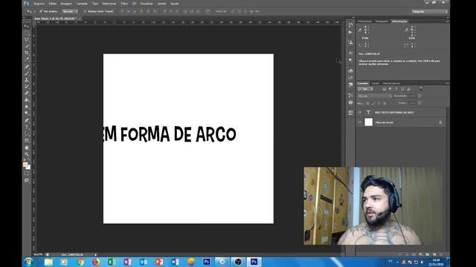The image size is (476, 267).
Task: Select the Hand tool
Action: coord(27,148)
